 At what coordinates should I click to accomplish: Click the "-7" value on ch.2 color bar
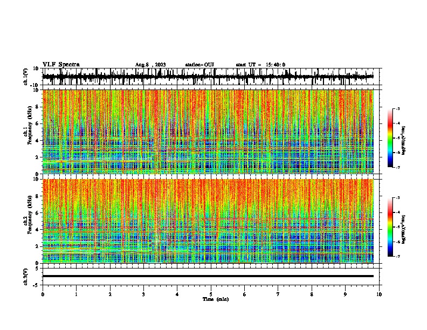click(x=397, y=256)
